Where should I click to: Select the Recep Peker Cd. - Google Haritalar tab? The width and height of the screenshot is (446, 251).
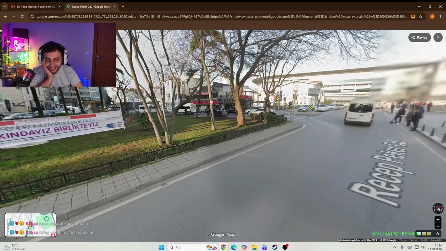coord(91,7)
